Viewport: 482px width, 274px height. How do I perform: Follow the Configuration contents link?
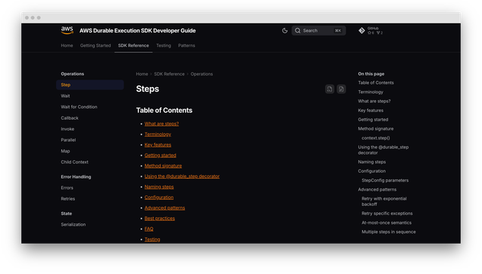[159, 198]
